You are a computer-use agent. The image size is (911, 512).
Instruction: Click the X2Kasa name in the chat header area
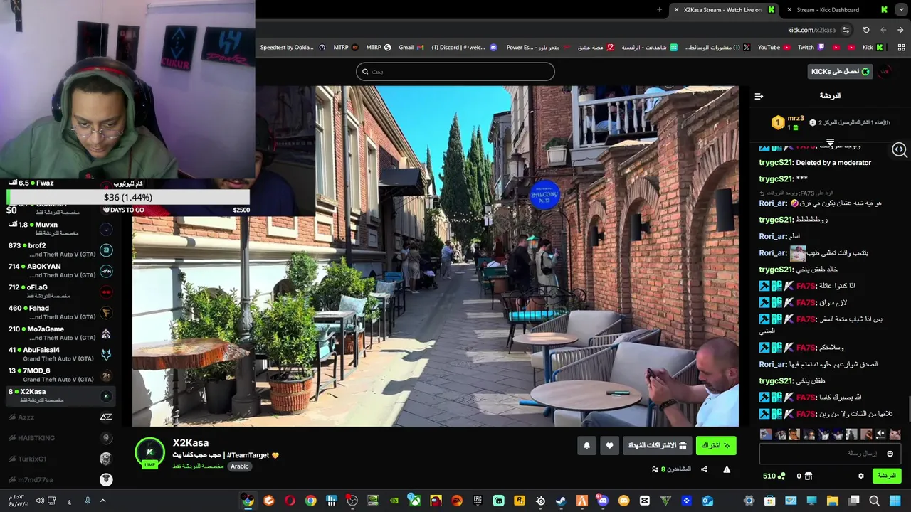tap(191, 443)
